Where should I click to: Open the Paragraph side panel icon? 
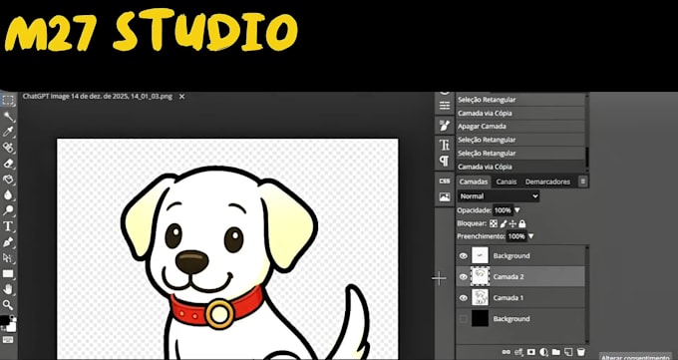(x=444, y=161)
